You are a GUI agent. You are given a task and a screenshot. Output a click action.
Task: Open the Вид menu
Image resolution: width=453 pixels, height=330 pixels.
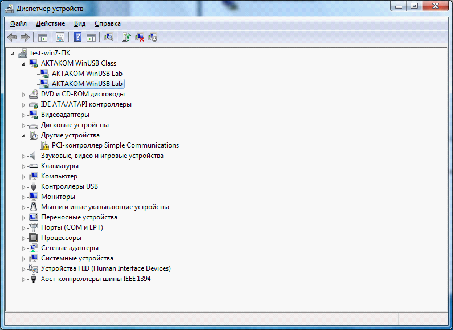(80, 23)
